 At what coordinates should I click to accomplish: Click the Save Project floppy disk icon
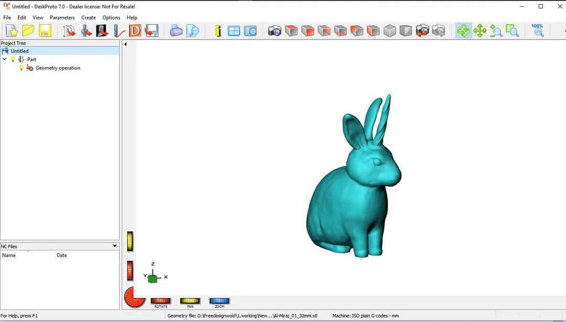[x=45, y=31]
